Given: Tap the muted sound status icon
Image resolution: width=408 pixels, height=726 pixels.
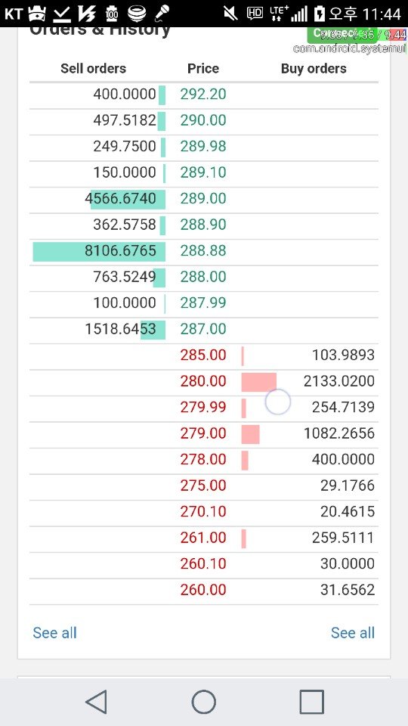Looking at the screenshot, I should click(x=230, y=14).
